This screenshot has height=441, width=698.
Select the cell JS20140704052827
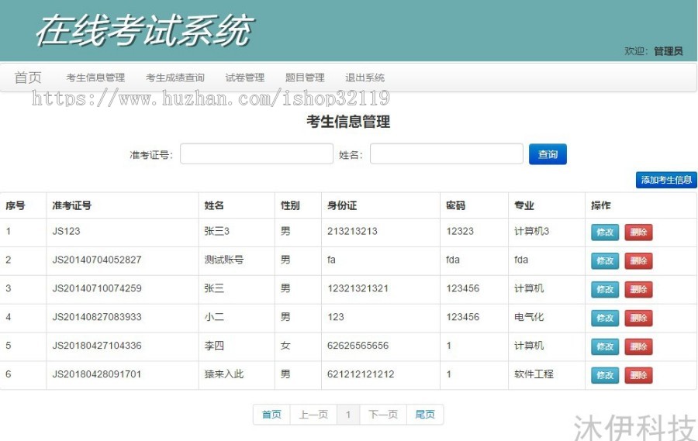(97, 260)
